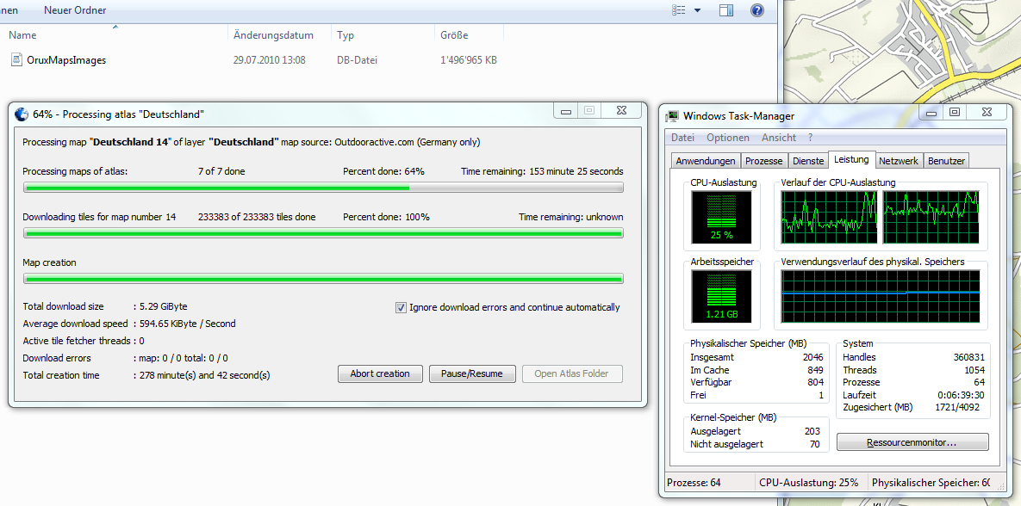Click the 'Percent done: 64%' text
Screen dimensions: 1021x506
click(383, 172)
